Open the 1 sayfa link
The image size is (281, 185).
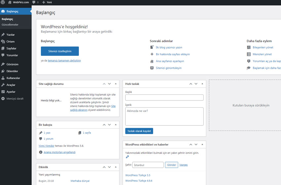click(87, 133)
